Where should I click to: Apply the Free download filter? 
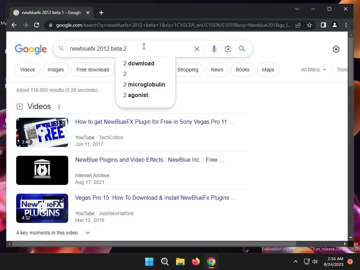92,70
